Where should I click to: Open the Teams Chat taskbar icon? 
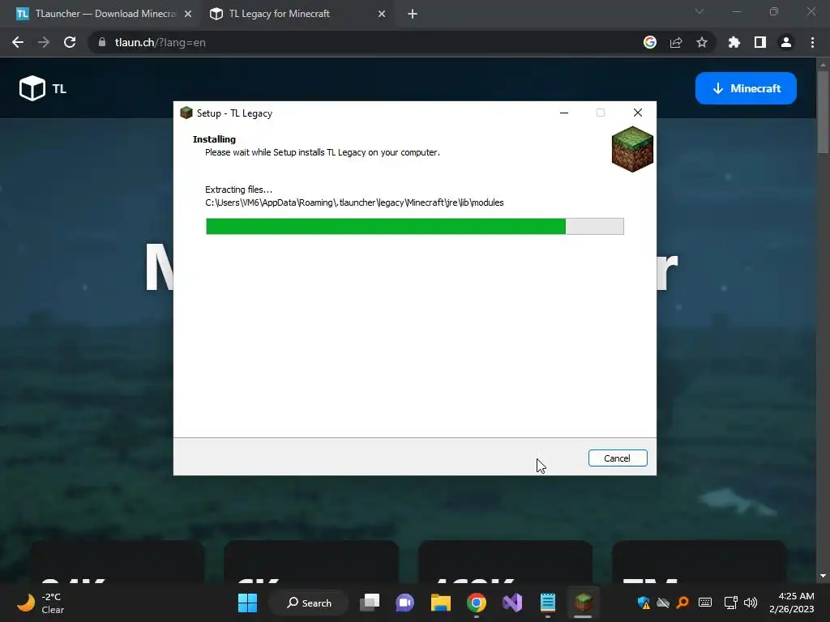coord(405,603)
